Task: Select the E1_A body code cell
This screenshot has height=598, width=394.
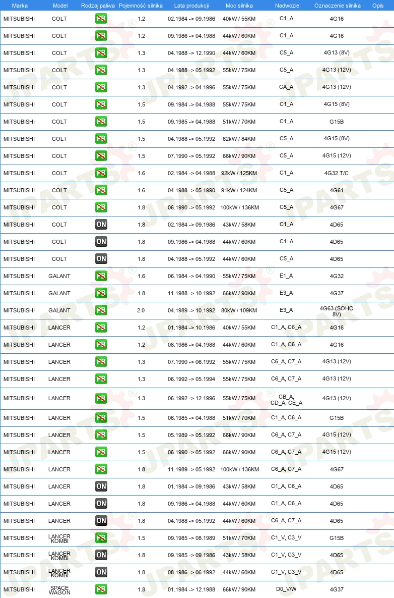Action: pyautogui.click(x=286, y=276)
